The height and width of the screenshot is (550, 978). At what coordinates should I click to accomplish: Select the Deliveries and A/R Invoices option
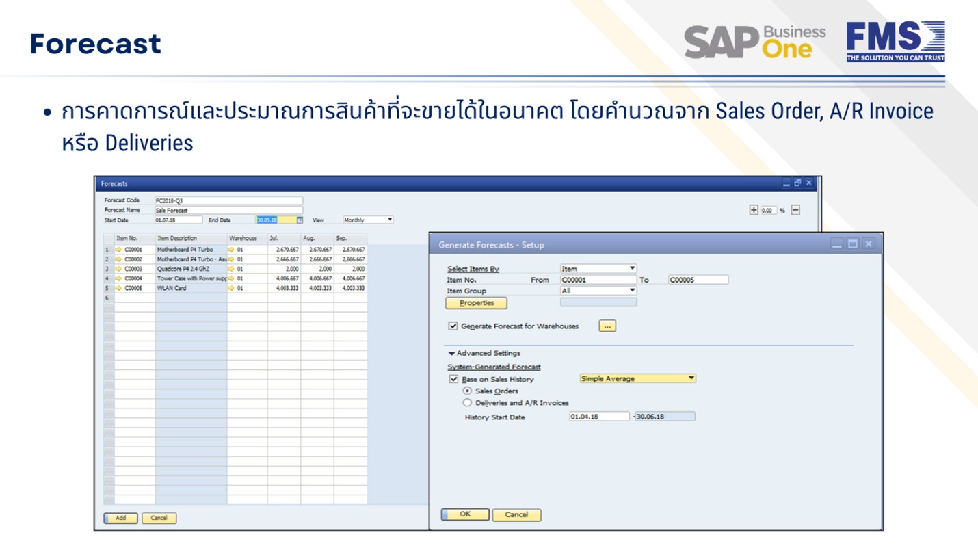coord(468,403)
